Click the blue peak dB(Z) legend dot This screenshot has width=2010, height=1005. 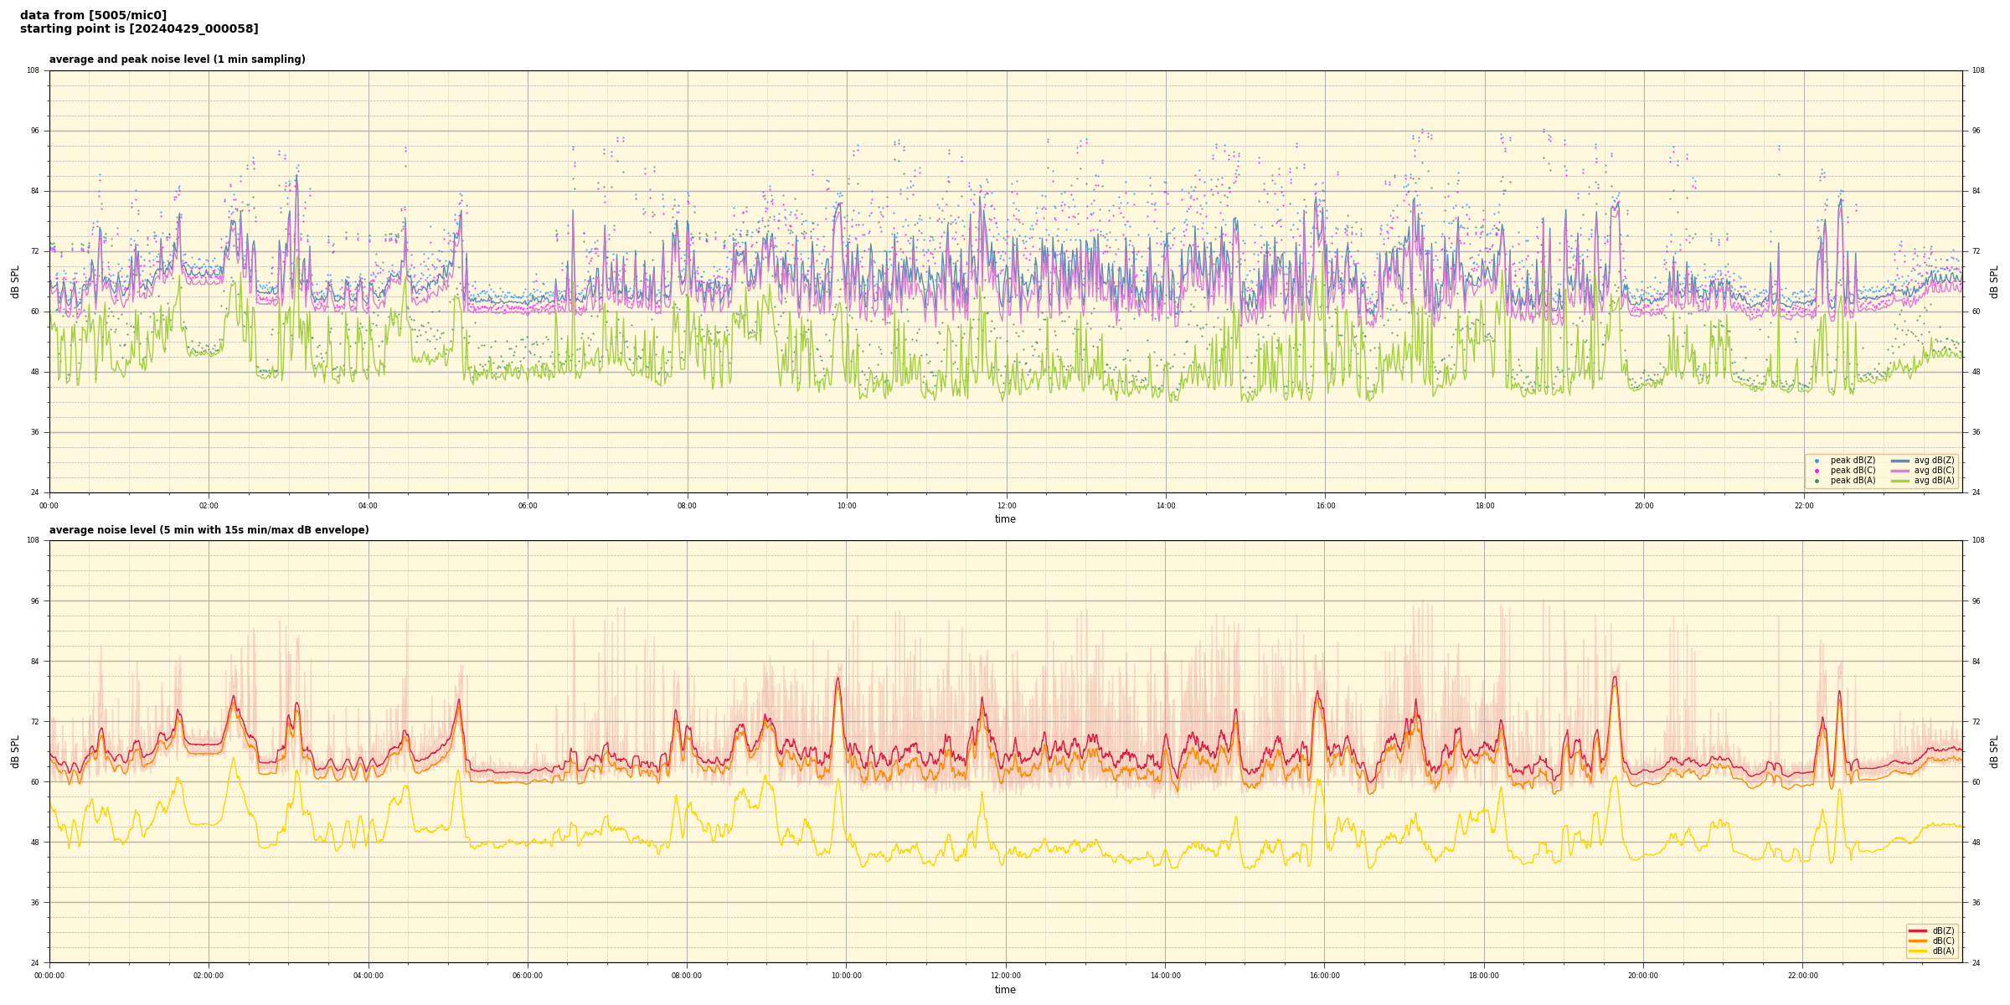click(1817, 461)
